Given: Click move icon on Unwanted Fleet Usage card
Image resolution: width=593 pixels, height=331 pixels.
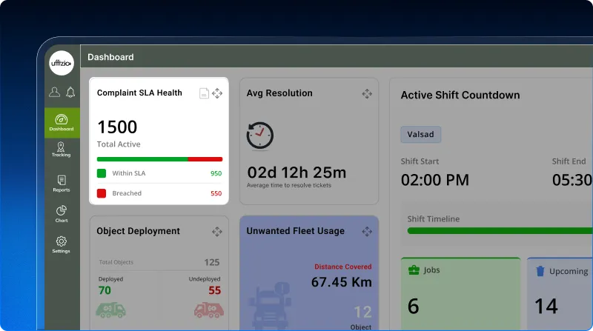Looking at the screenshot, I should coord(367,232).
